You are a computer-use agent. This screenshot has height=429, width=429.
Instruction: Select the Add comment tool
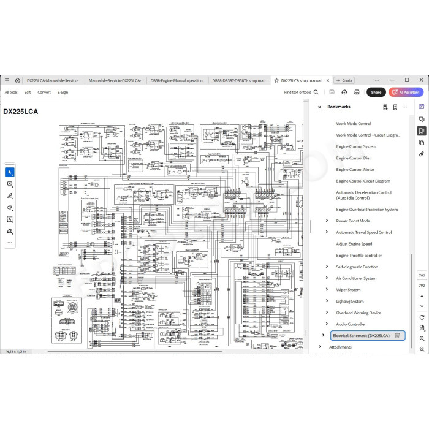(x=10, y=184)
